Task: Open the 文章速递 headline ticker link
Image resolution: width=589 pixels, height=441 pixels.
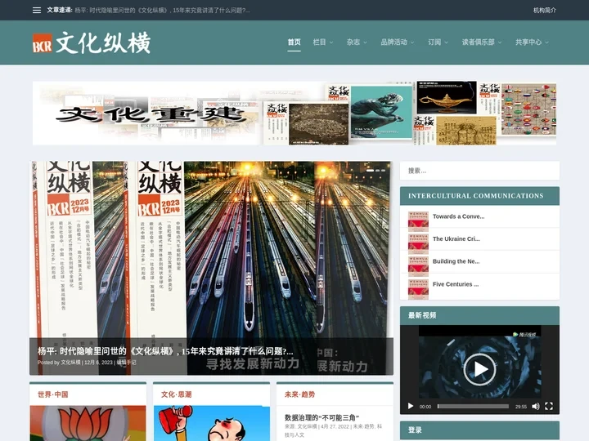Action: 162,10
